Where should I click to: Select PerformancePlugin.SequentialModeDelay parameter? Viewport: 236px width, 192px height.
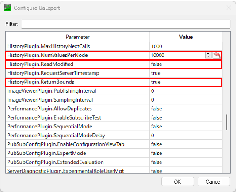(56, 136)
